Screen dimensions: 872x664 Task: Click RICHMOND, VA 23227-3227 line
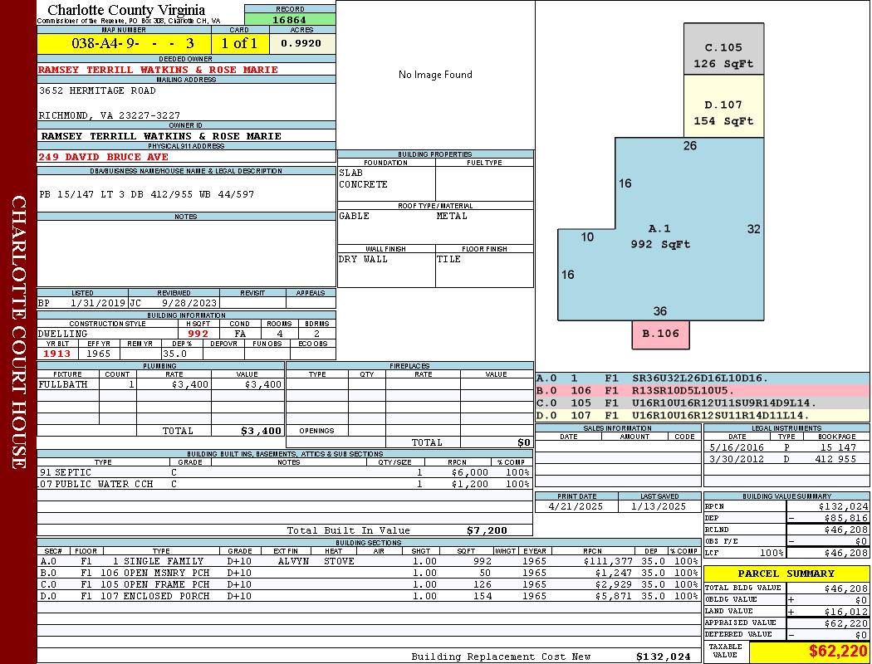coord(109,115)
